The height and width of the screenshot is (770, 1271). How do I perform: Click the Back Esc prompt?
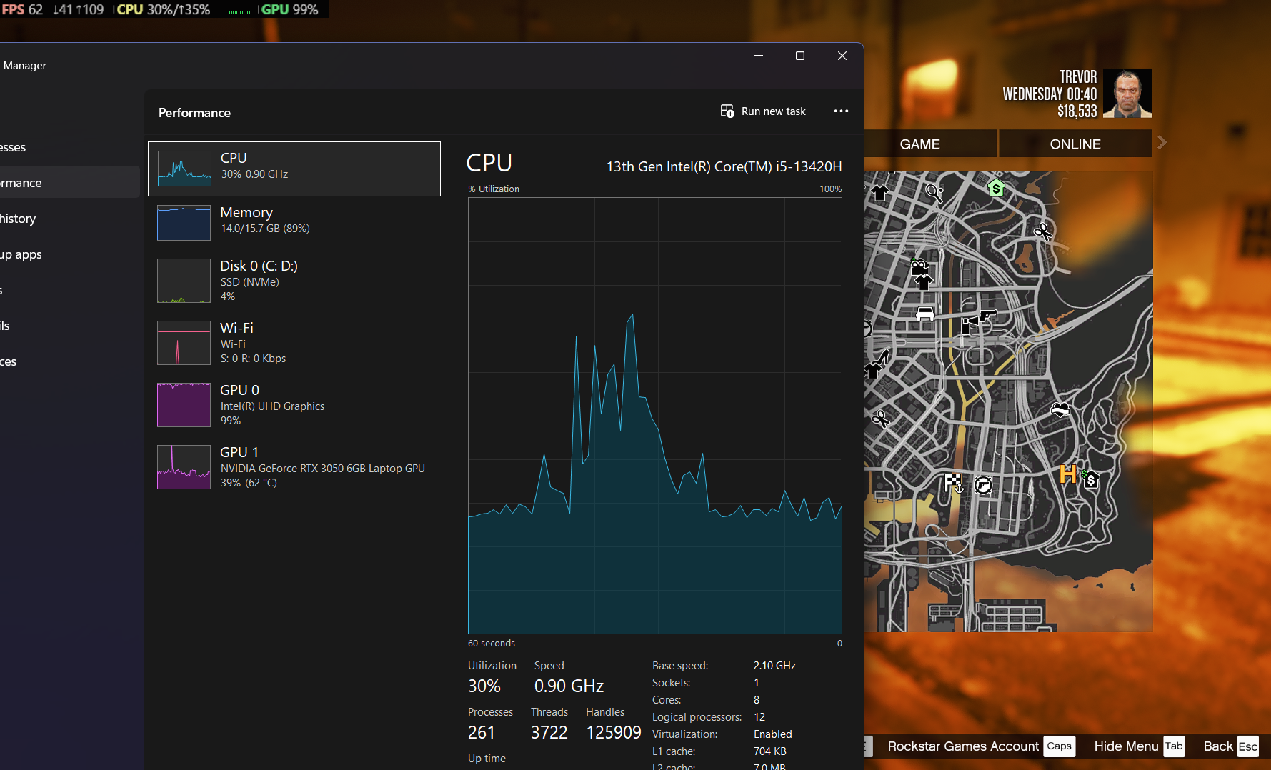[x=1231, y=746]
